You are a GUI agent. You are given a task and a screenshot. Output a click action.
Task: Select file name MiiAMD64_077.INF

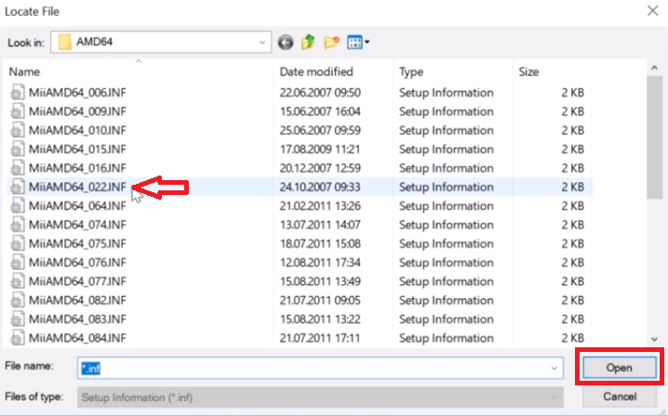(77, 281)
